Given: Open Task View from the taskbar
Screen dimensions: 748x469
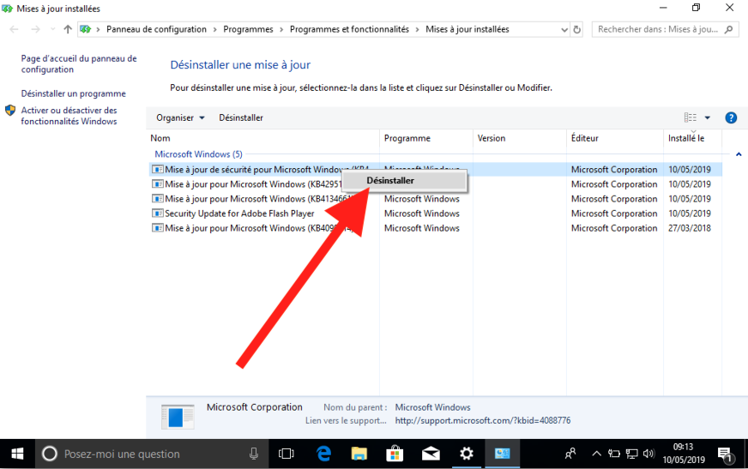Looking at the screenshot, I should click(287, 454).
